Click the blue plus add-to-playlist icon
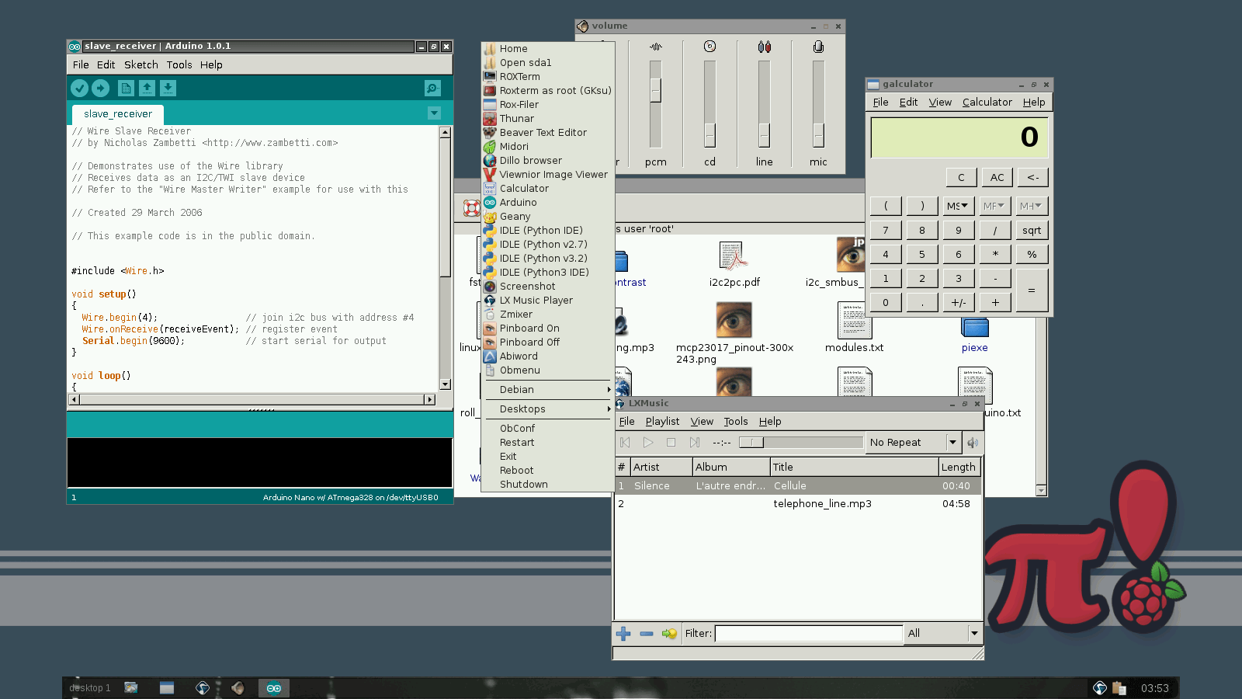This screenshot has height=699, width=1242. (623, 634)
